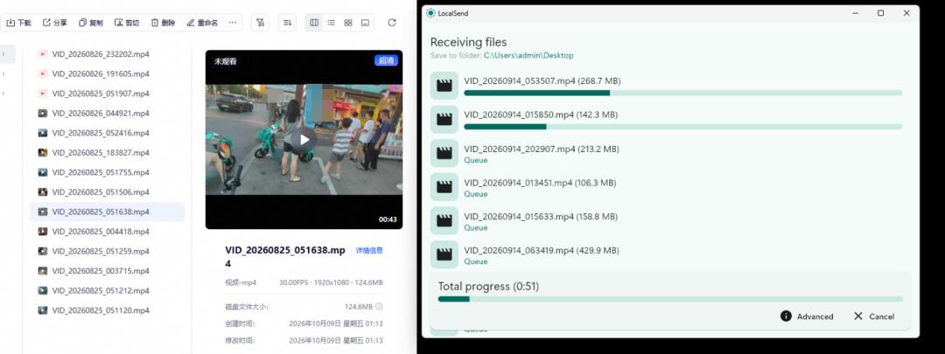This screenshot has width=945, height=354.
Task: Click file name VID_20260914_015633.mp4 (158.8 MB)
Action: [540, 216]
